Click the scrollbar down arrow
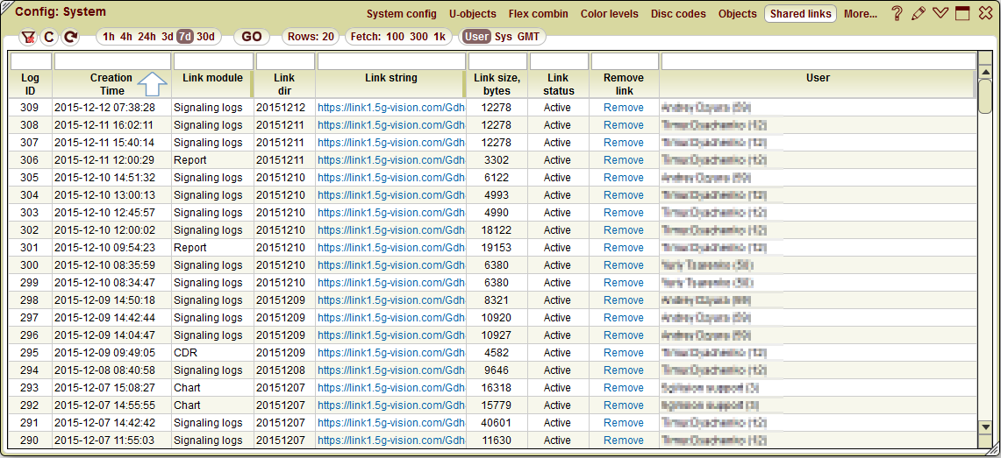Image resolution: width=1001 pixels, height=458 pixels. click(x=985, y=426)
